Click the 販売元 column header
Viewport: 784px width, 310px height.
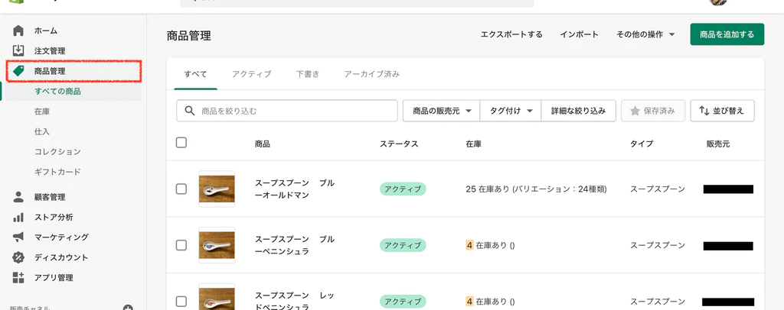coord(718,144)
